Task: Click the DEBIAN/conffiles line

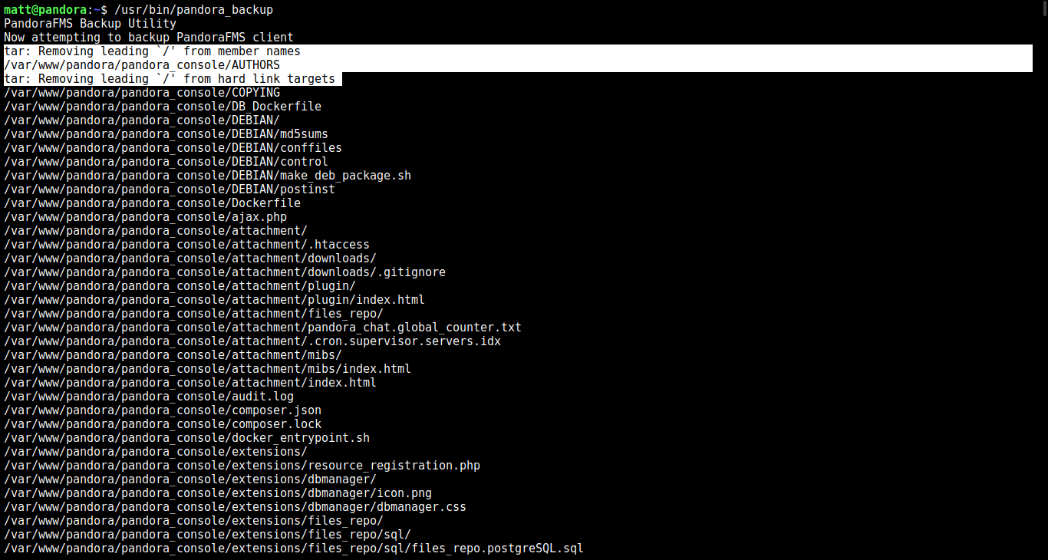Action: pyautogui.click(x=173, y=148)
